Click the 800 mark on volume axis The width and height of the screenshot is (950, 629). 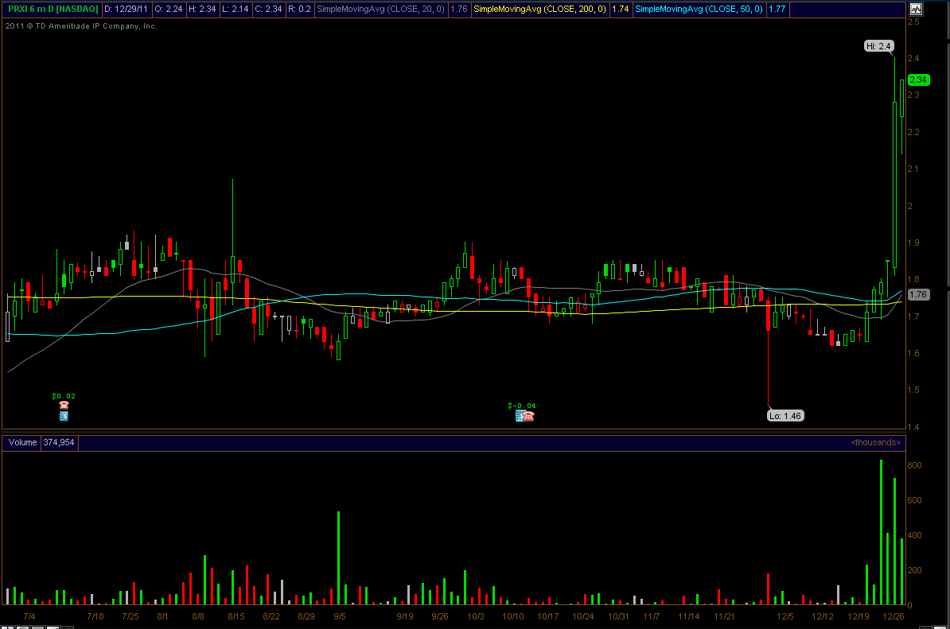pos(914,465)
